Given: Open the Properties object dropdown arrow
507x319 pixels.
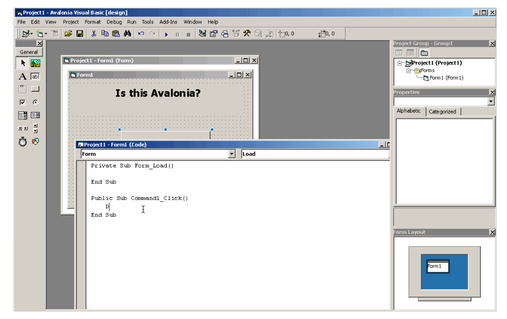Looking at the screenshot, I should [491, 101].
